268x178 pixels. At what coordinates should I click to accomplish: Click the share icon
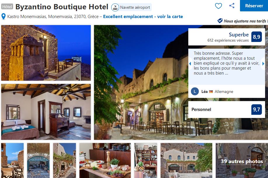pyautogui.click(x=232, y=6)
